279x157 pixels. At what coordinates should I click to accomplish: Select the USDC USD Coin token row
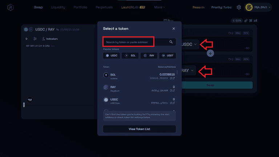139,101
